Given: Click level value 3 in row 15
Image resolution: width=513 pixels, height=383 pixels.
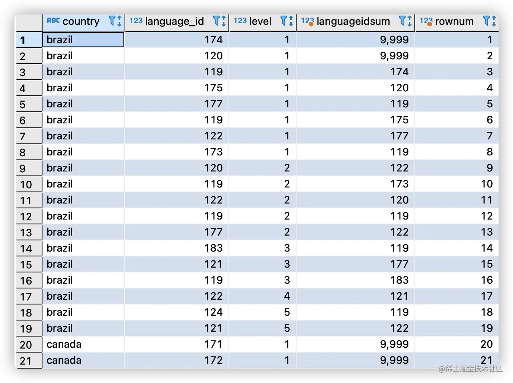Looking at the screenshot, I should pyautogui.click(x=263, y=264).
